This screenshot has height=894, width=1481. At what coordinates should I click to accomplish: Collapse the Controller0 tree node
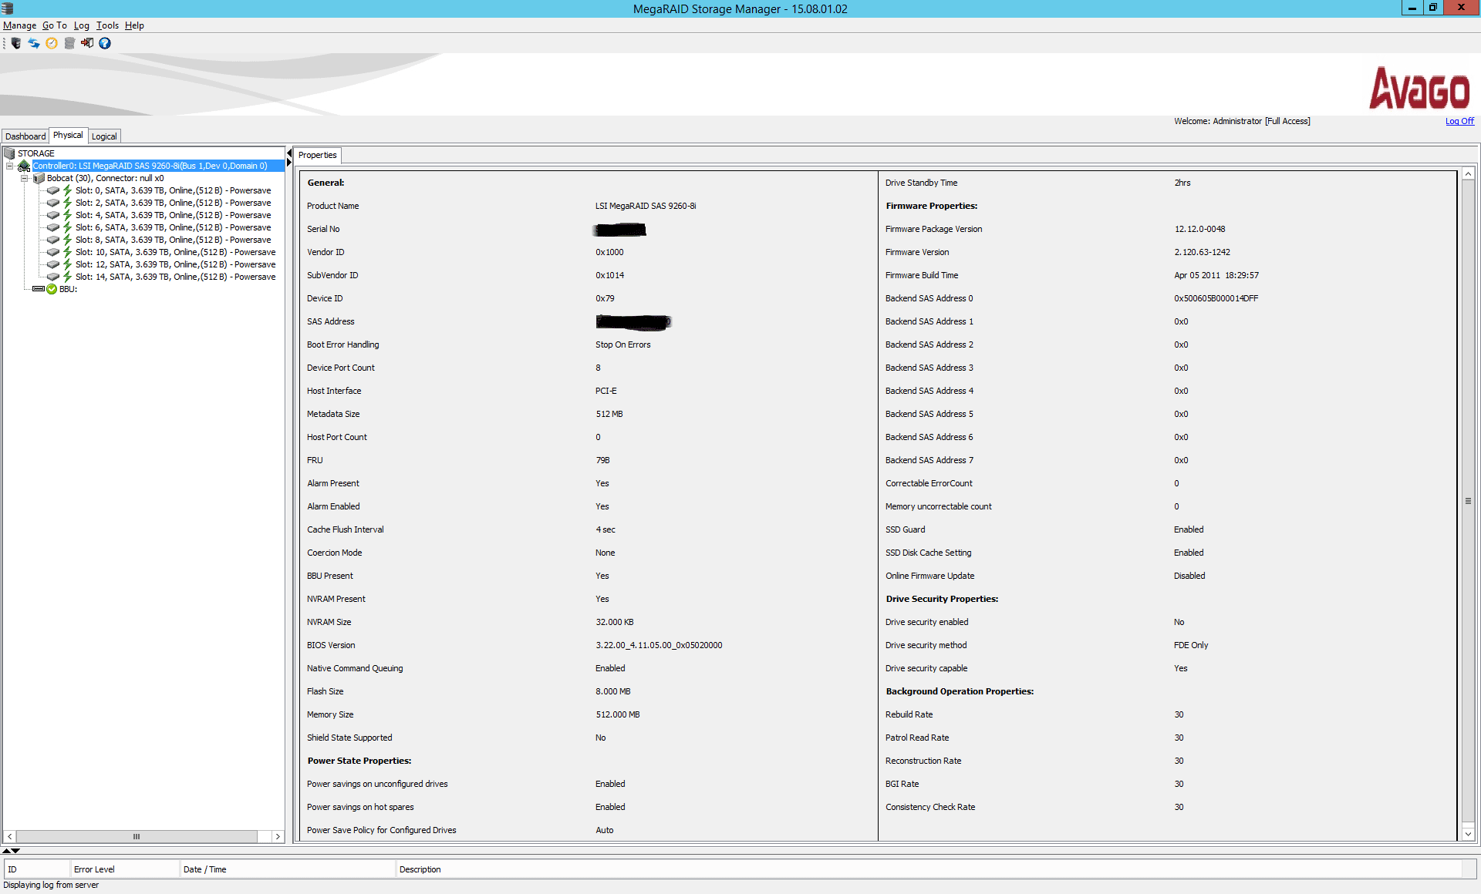[x=9, y=166]
